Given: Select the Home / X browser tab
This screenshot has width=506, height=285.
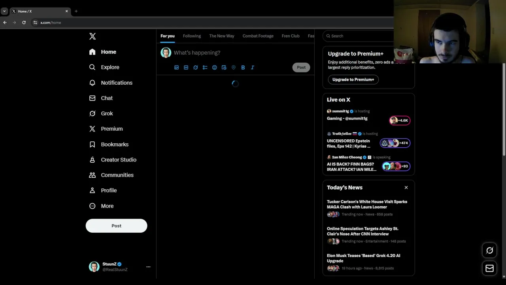Looking at the screenshot, I should (40, 11).
